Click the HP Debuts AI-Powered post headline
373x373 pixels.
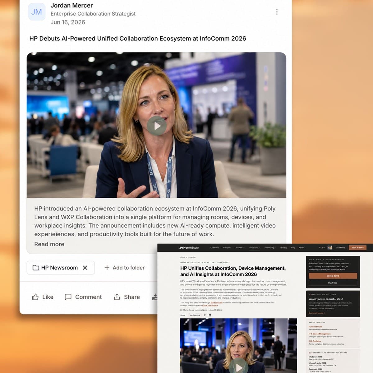coord(138,39)
